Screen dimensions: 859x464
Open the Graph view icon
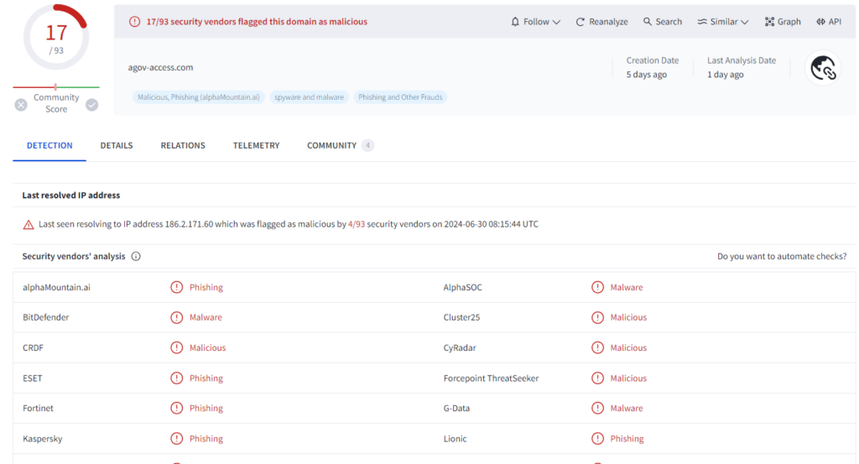tap(769, 22)
